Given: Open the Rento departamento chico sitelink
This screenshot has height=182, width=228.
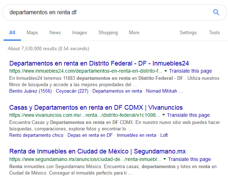Looking at the screenshot, I should click(36, 135).
